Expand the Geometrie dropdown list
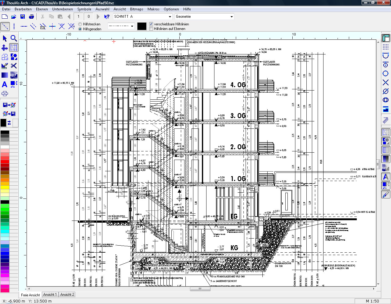 tap(231, 17)
